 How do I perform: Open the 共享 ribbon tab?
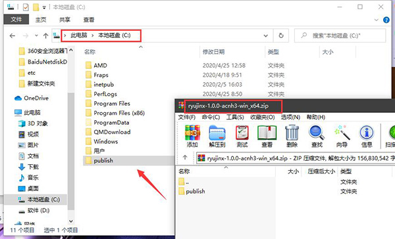pos(65,20)
